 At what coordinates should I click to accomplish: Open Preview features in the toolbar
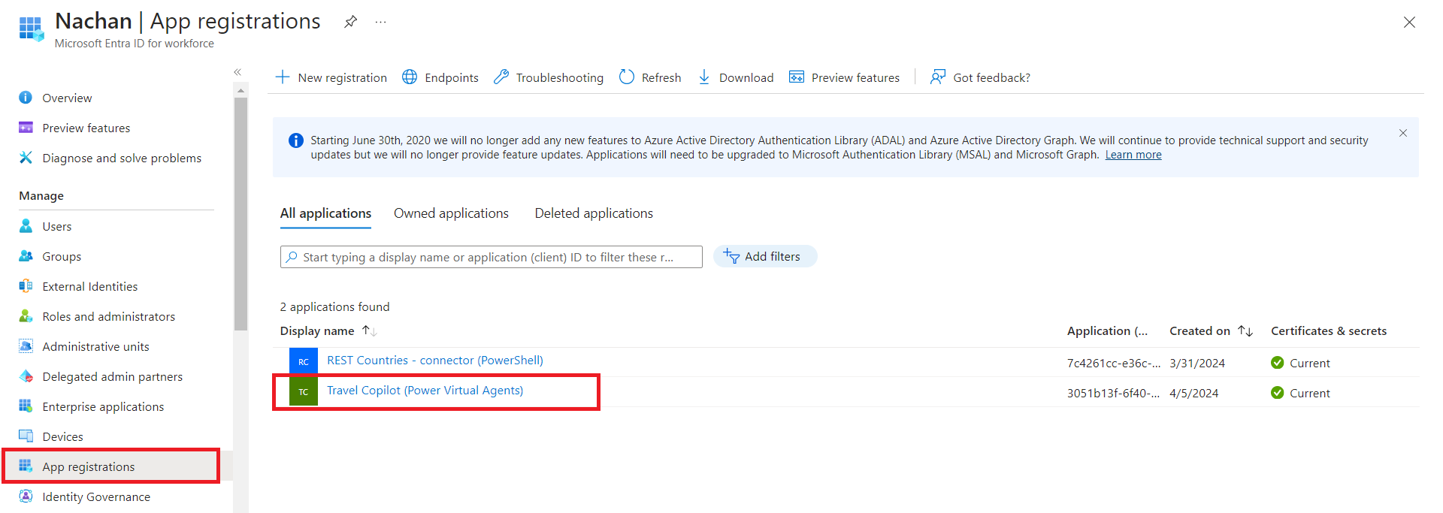point(844,77)
